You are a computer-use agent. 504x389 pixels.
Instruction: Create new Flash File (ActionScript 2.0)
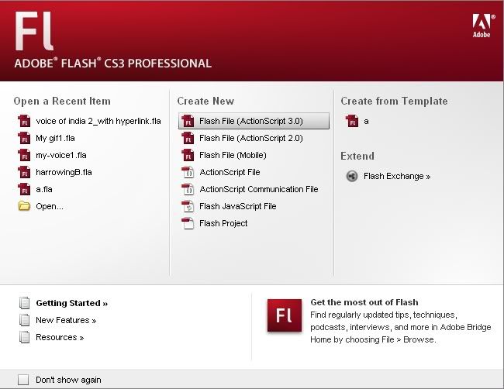pyautogui.click(x=251, y=138)
